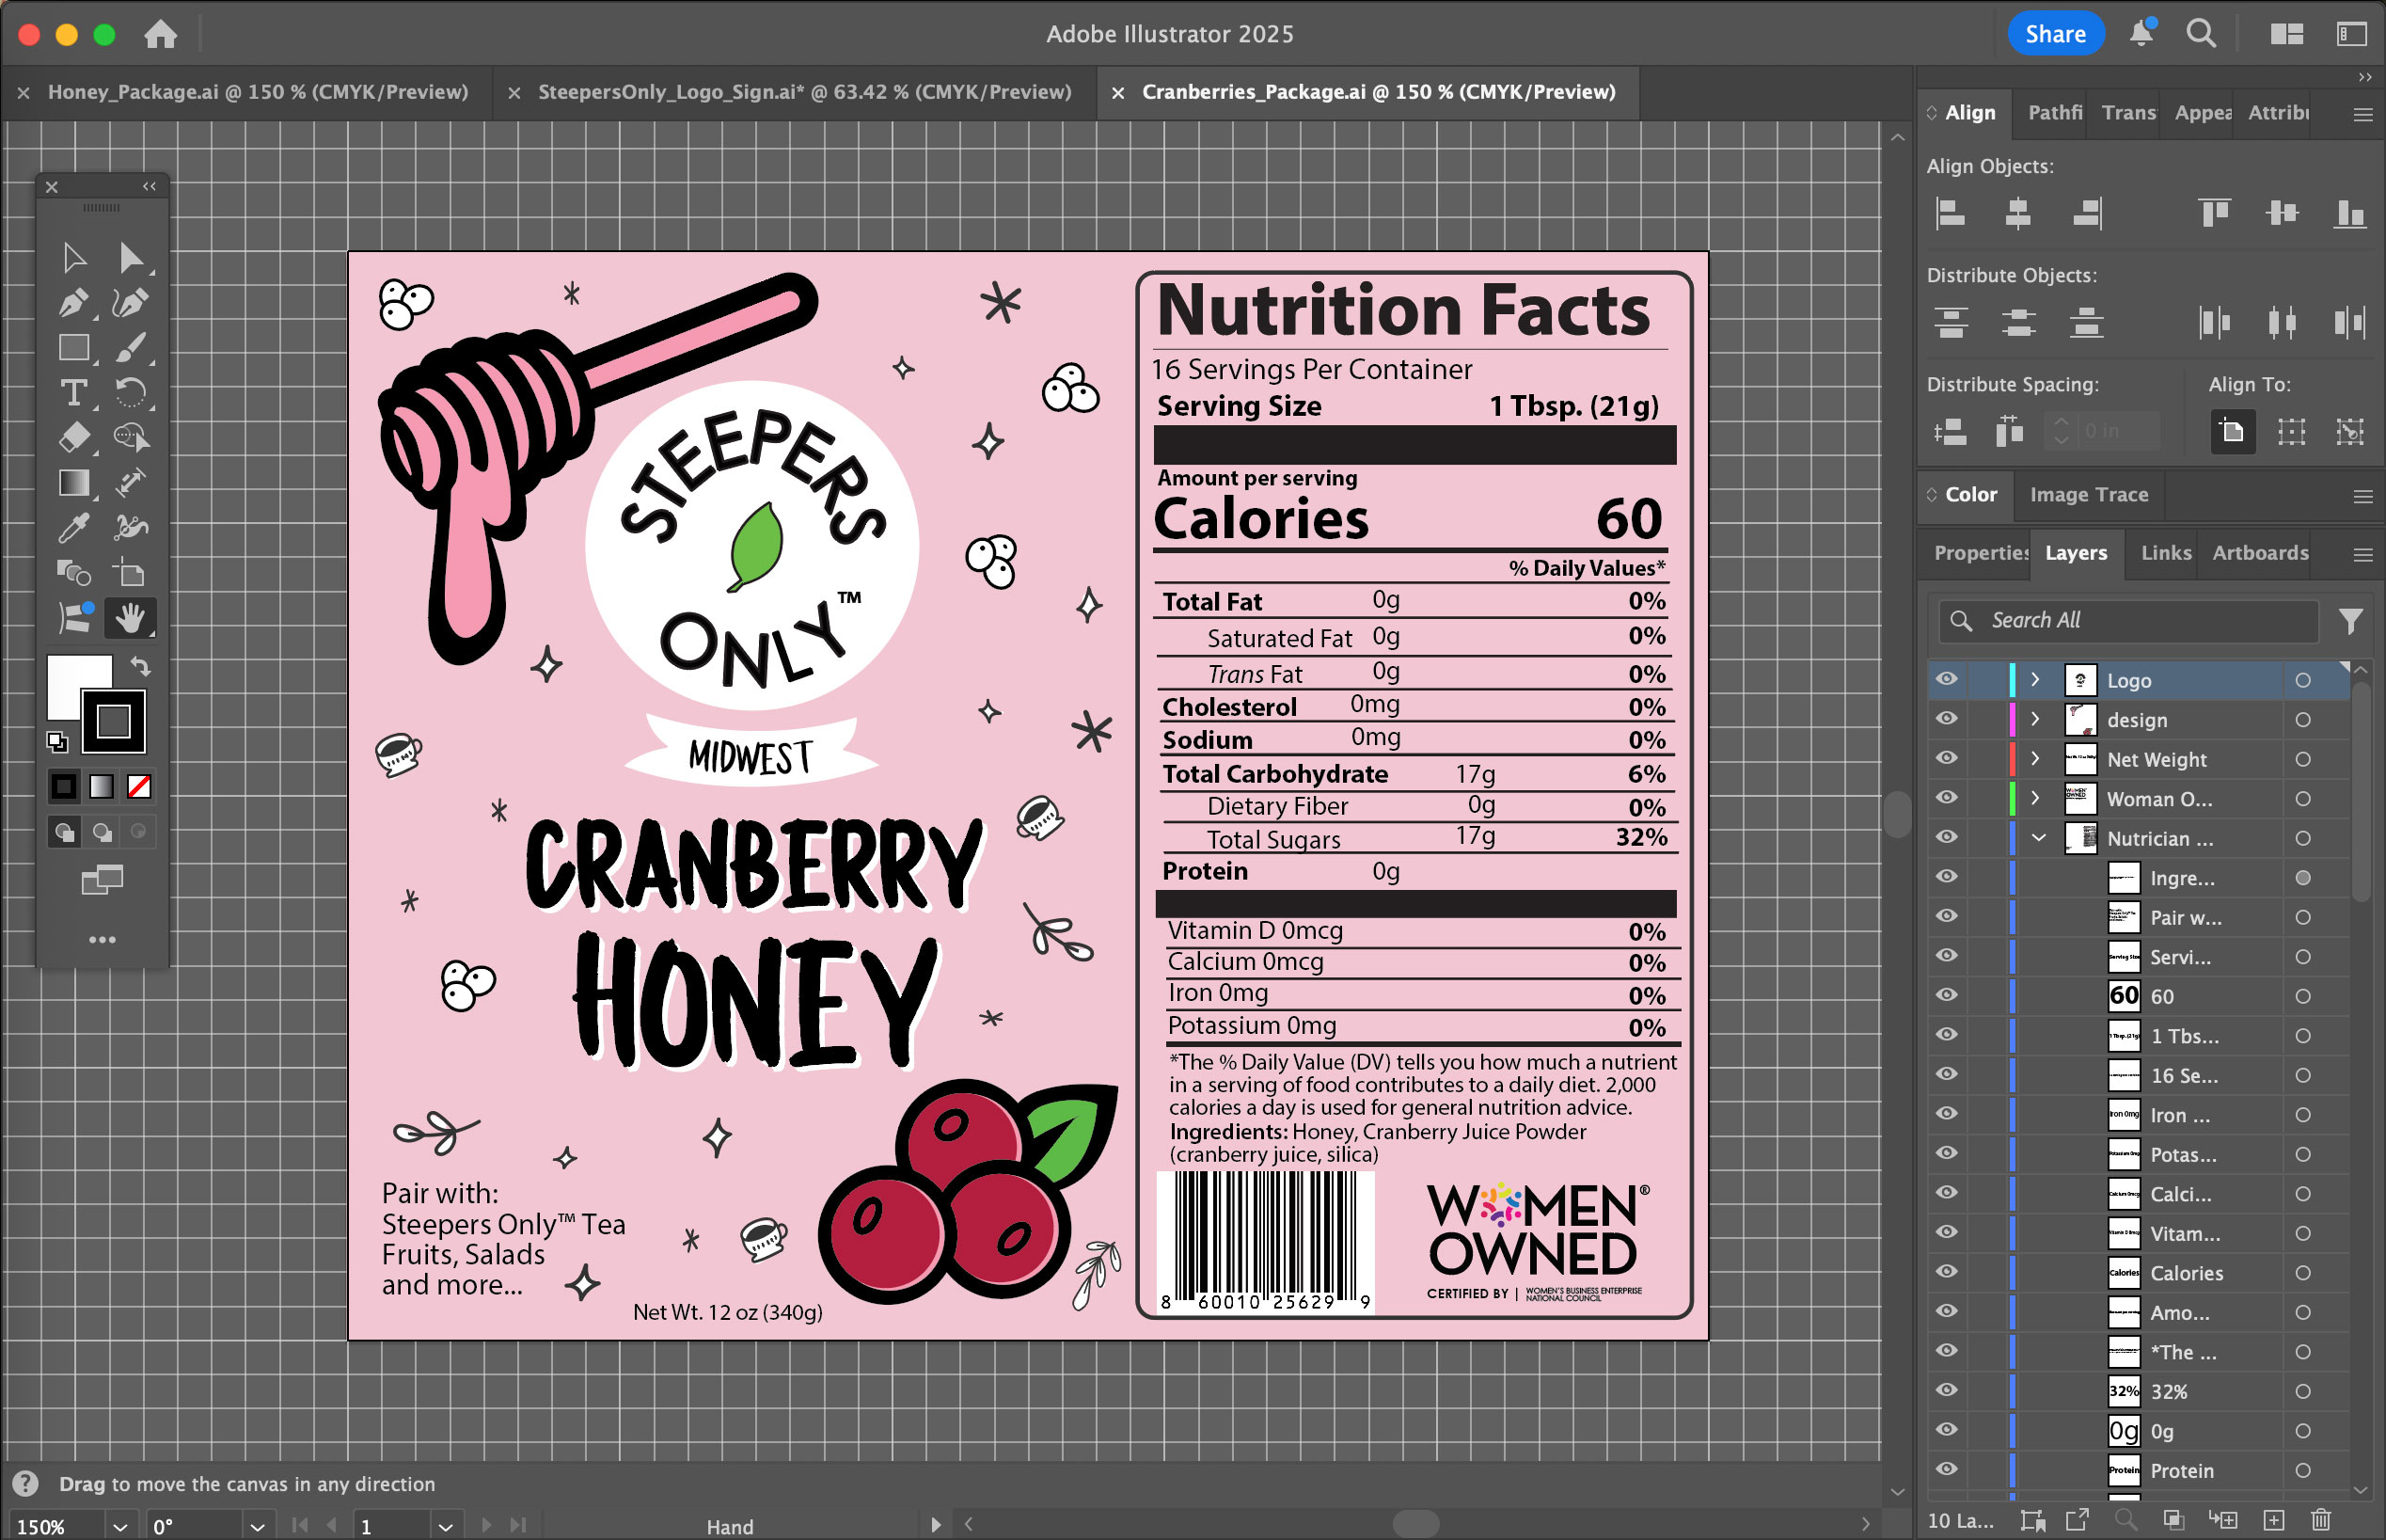Select the Gradient tool
The height and width of the screenshot is (1540, 2386).
pyautogui.click(x=73, y=483)
